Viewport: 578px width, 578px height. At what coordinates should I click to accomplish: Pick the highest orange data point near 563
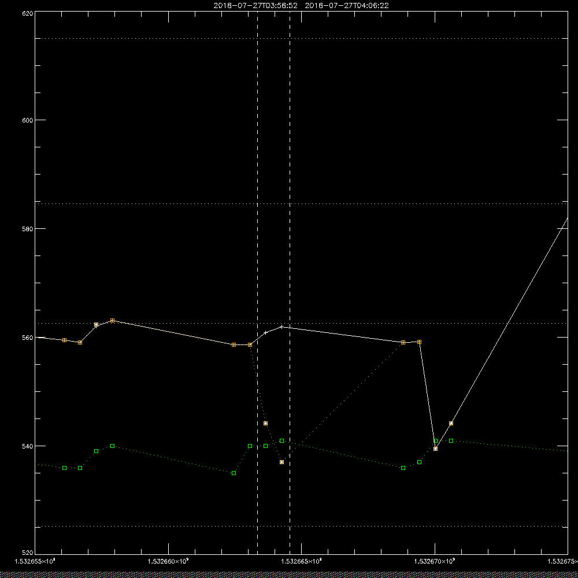[113, 320]
